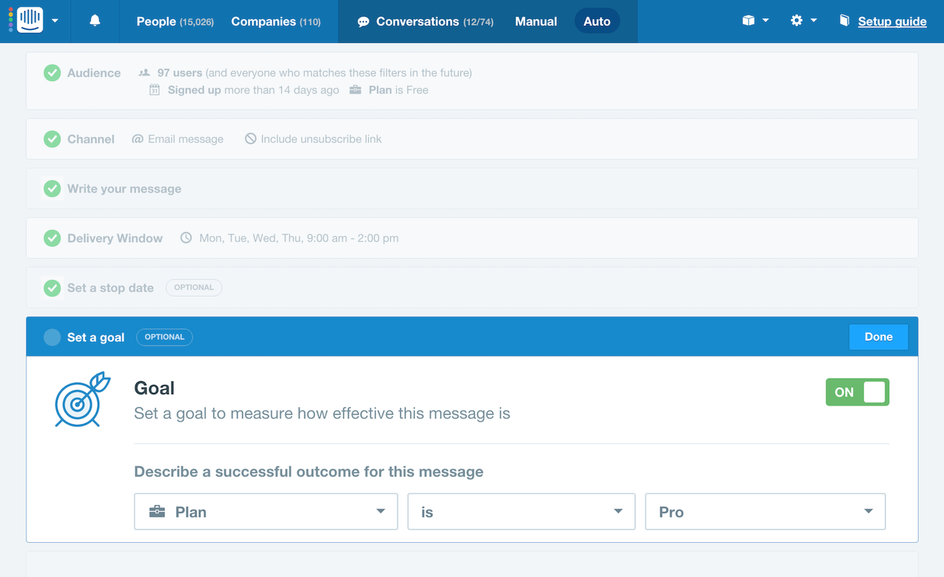Image resolution: width=944 pixels, height=577 pixels.
Task: Expand the cube menu dropdown arrow
Action: (x=765, y=21)
